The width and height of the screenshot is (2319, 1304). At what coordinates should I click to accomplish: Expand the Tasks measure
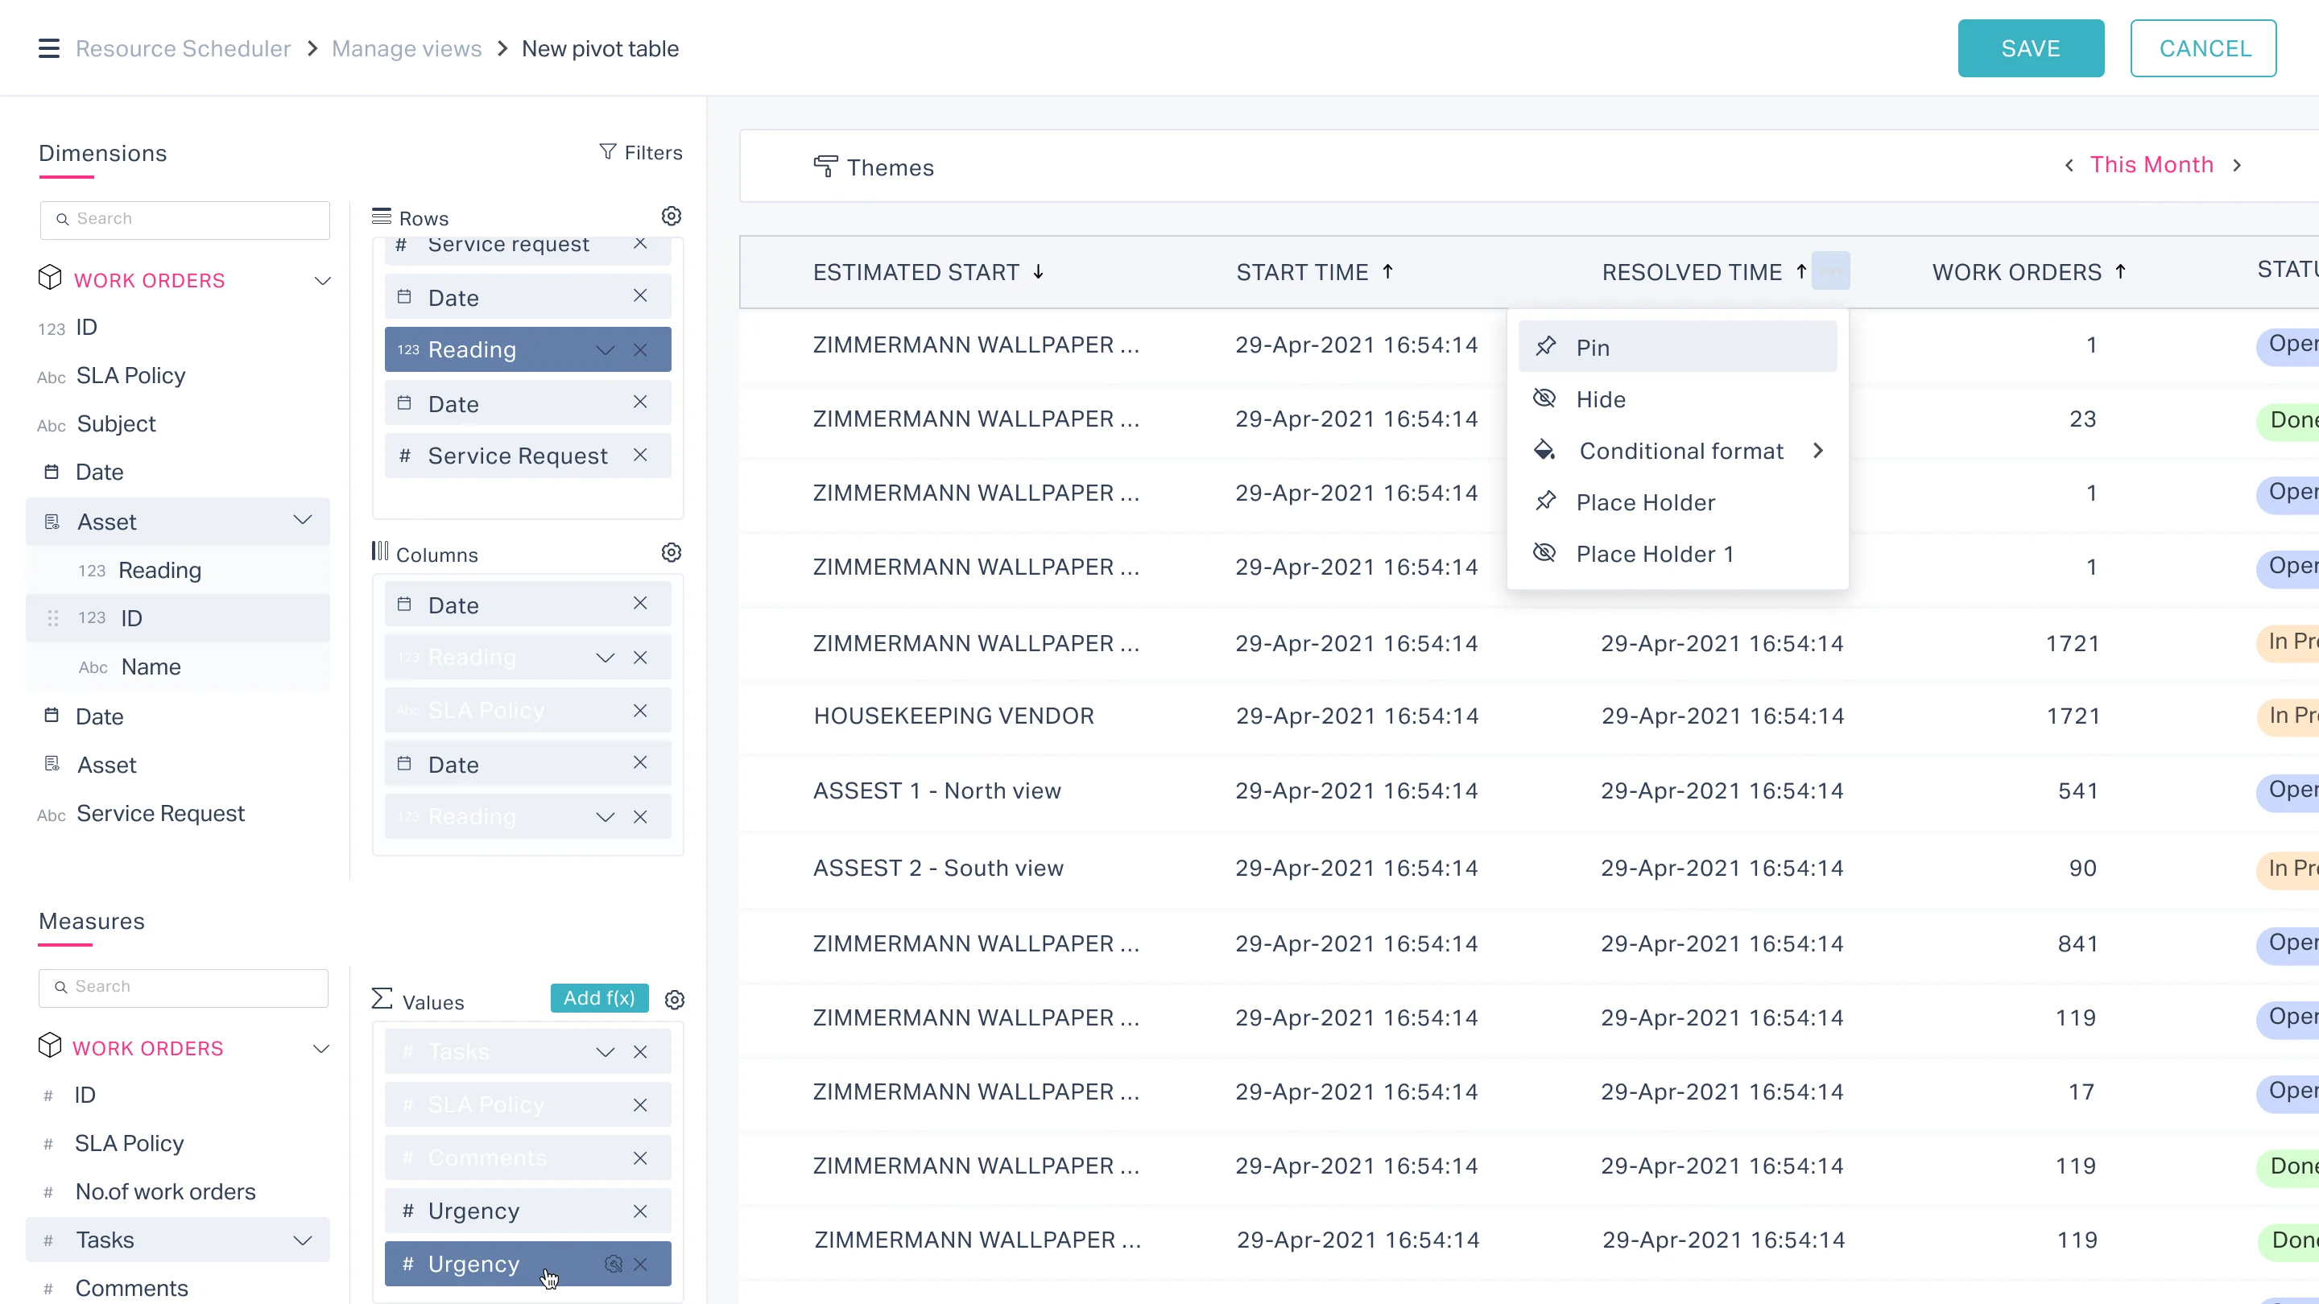click(303, 1240)
